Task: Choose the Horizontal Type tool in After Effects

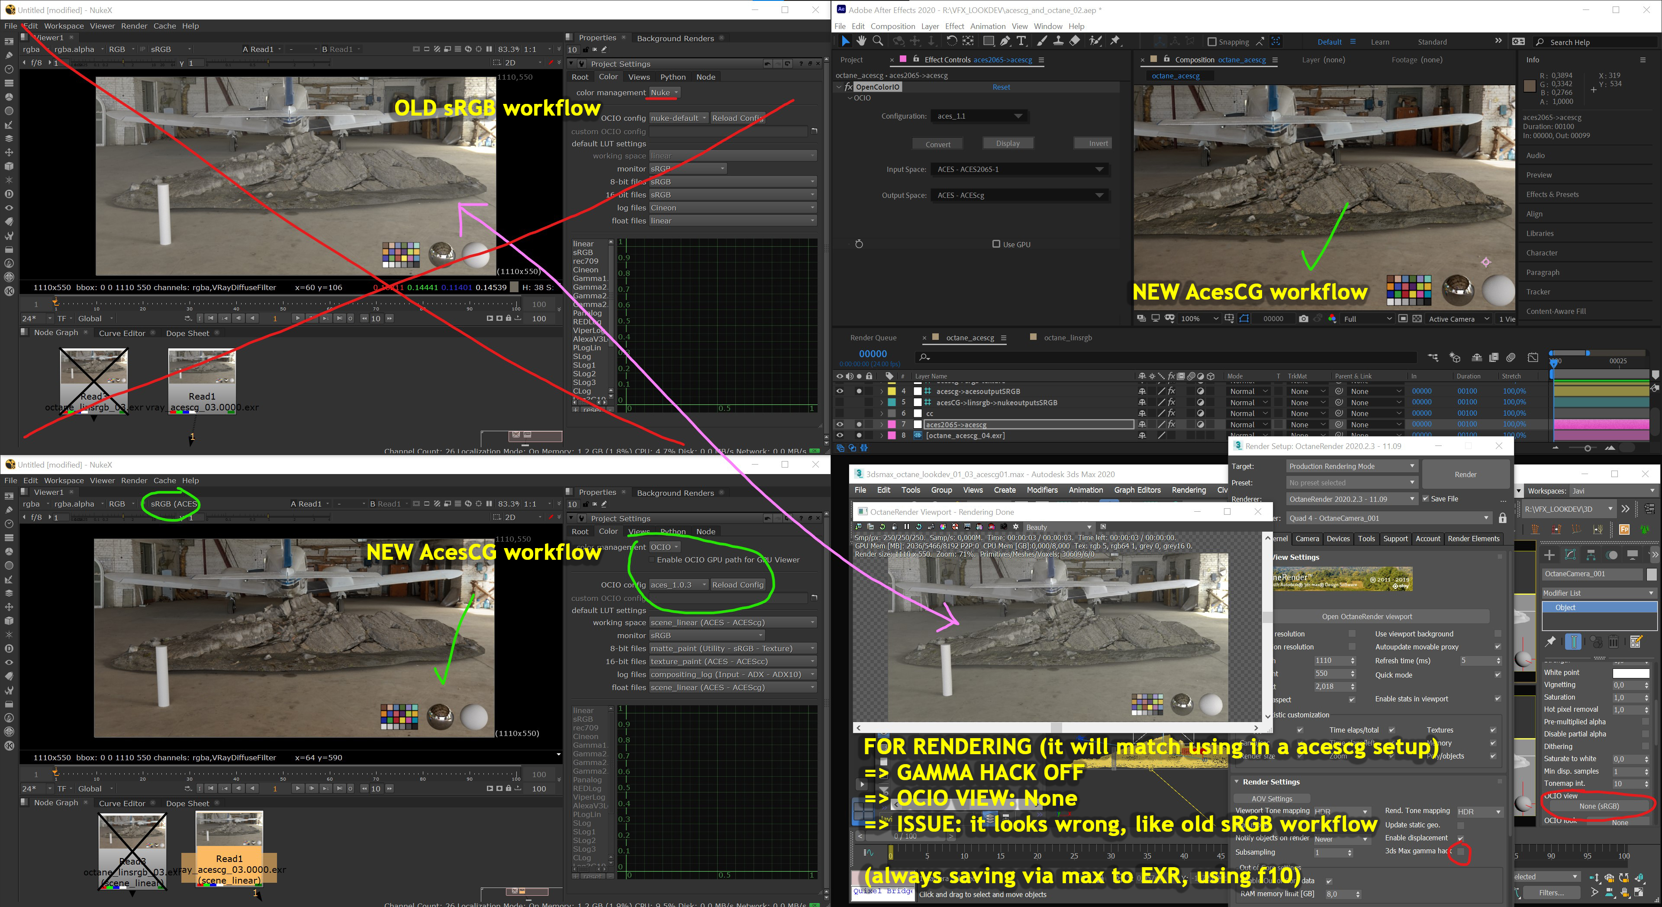Action: click(x=1021, y=41)
